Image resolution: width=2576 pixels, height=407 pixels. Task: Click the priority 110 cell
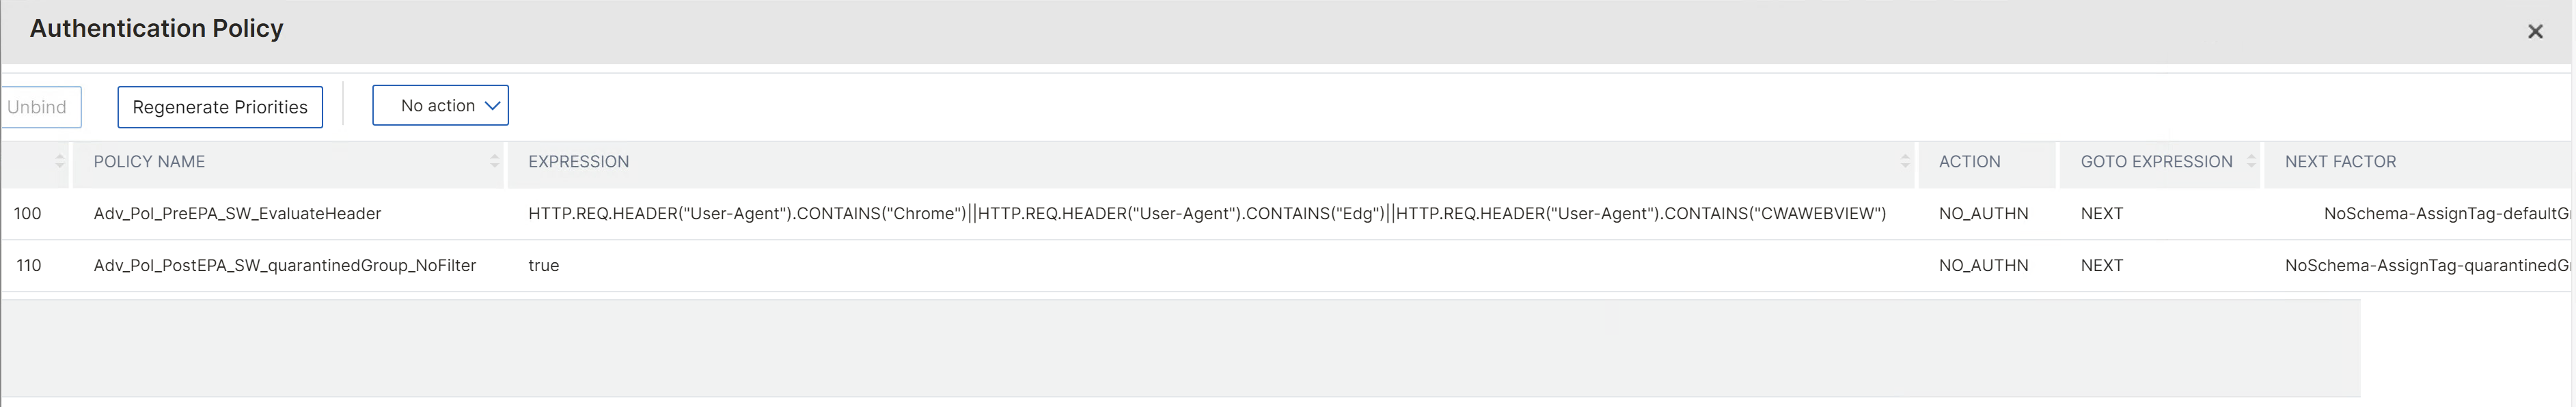tap(28, 265)
